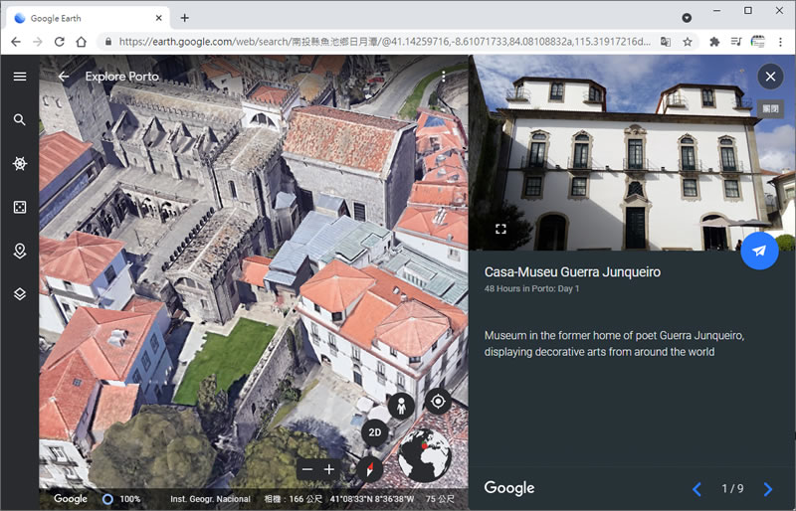Go to the next card in 1/9
796x511 pixels.
coord(767,489)
